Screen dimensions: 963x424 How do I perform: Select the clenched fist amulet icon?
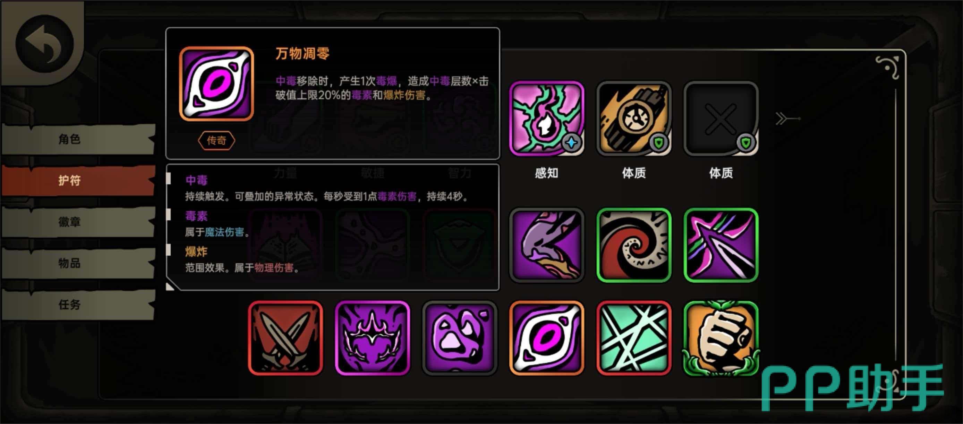pyautogui.click(x=721, y=338)
